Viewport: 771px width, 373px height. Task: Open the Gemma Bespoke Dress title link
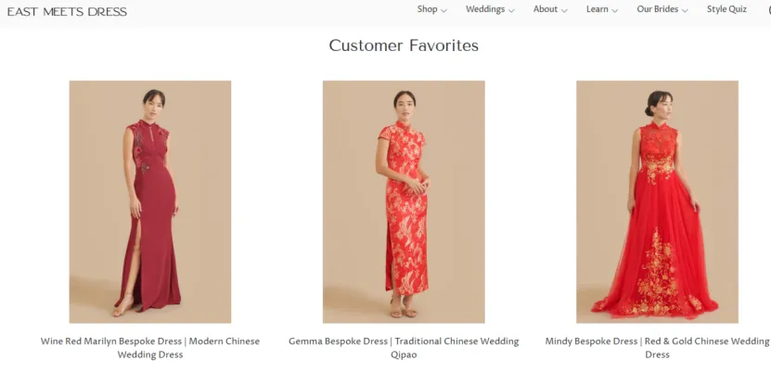(404, 348)
